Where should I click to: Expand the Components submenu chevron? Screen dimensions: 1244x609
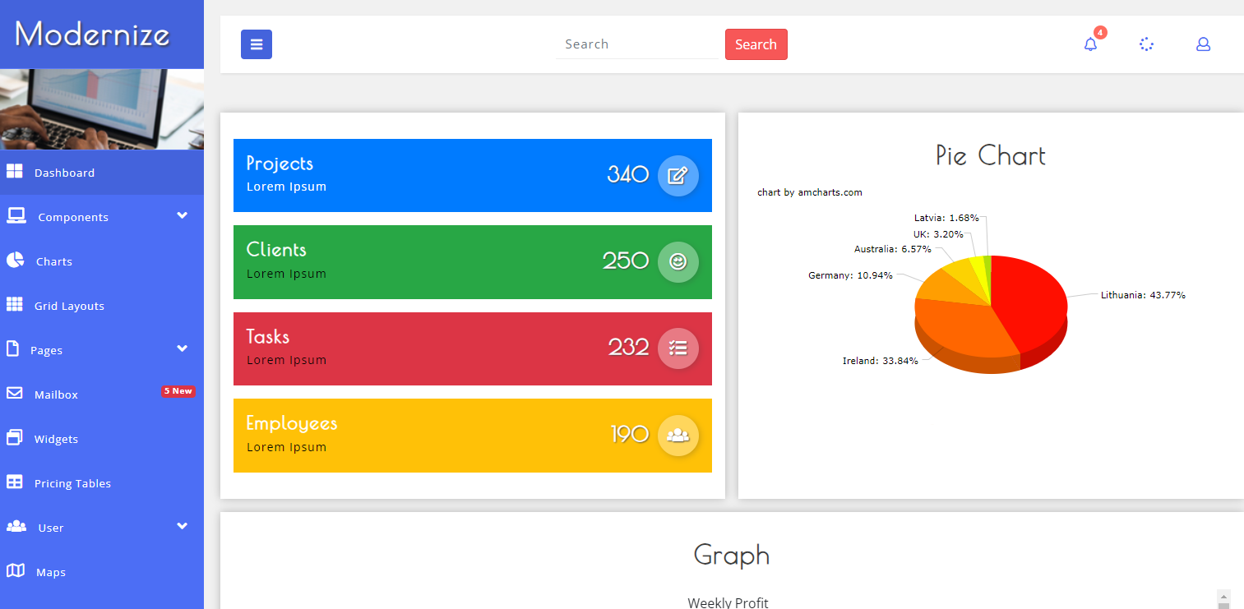click(182, 215)
